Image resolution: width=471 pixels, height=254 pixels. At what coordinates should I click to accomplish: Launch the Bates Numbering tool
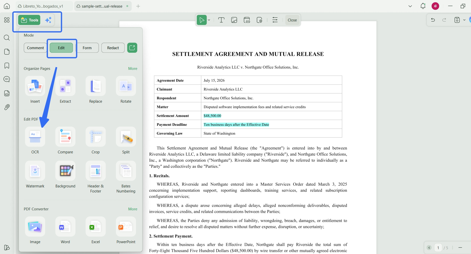126,171
